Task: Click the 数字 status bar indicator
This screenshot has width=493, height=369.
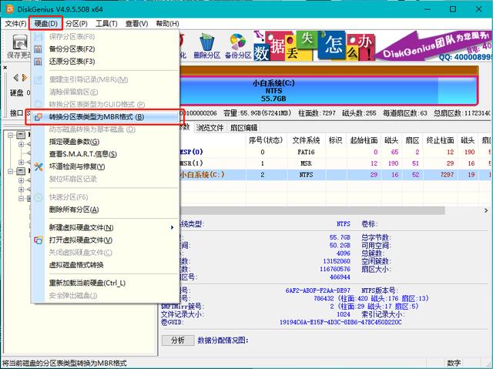Action: [454, 363]
